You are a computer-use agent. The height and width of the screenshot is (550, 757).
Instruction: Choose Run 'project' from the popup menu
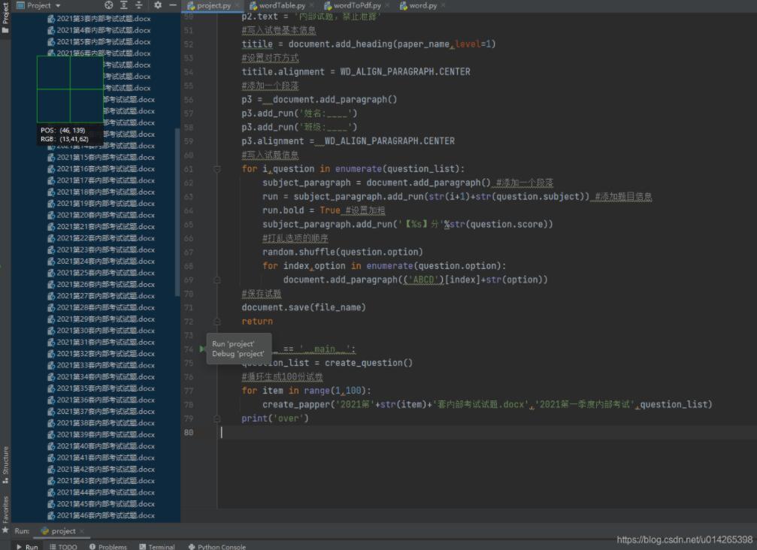(x=233, y=343)
